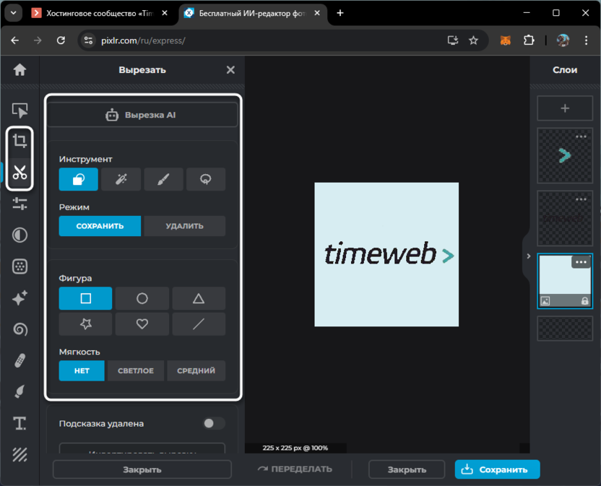
Task: Select the timeweb text layer thumbnail
Action: [x=565, y=219]
